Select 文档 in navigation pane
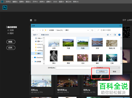 tap(39, 38)
